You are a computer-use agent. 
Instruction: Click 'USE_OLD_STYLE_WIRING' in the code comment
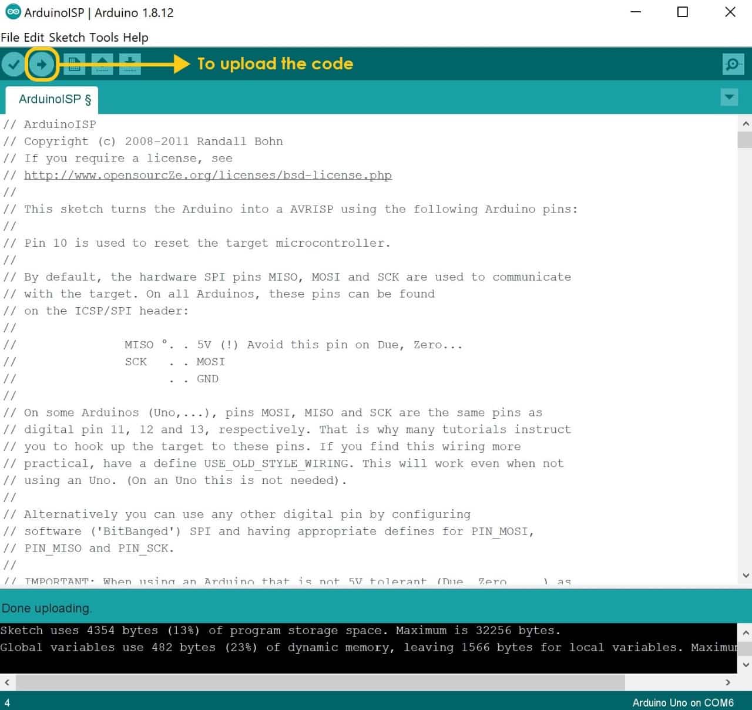tap(276, 463)
